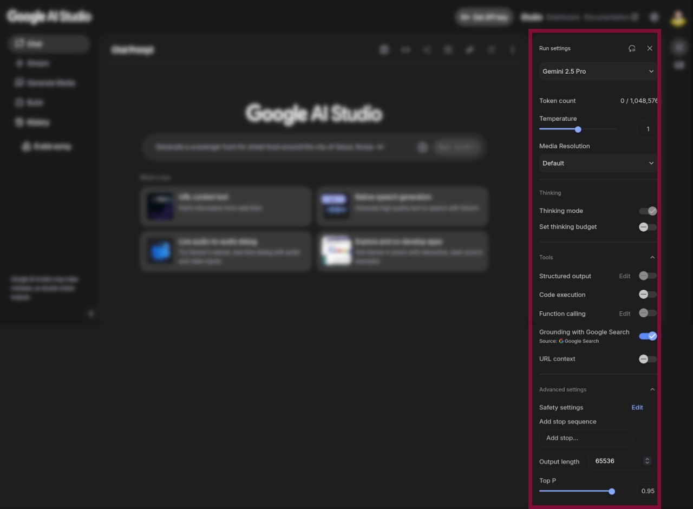The height and width of the screenshot is (509, 693).
Task: Open the Gemini 2.5 Pro model dropdown
Action: click(x=598, y=71)
